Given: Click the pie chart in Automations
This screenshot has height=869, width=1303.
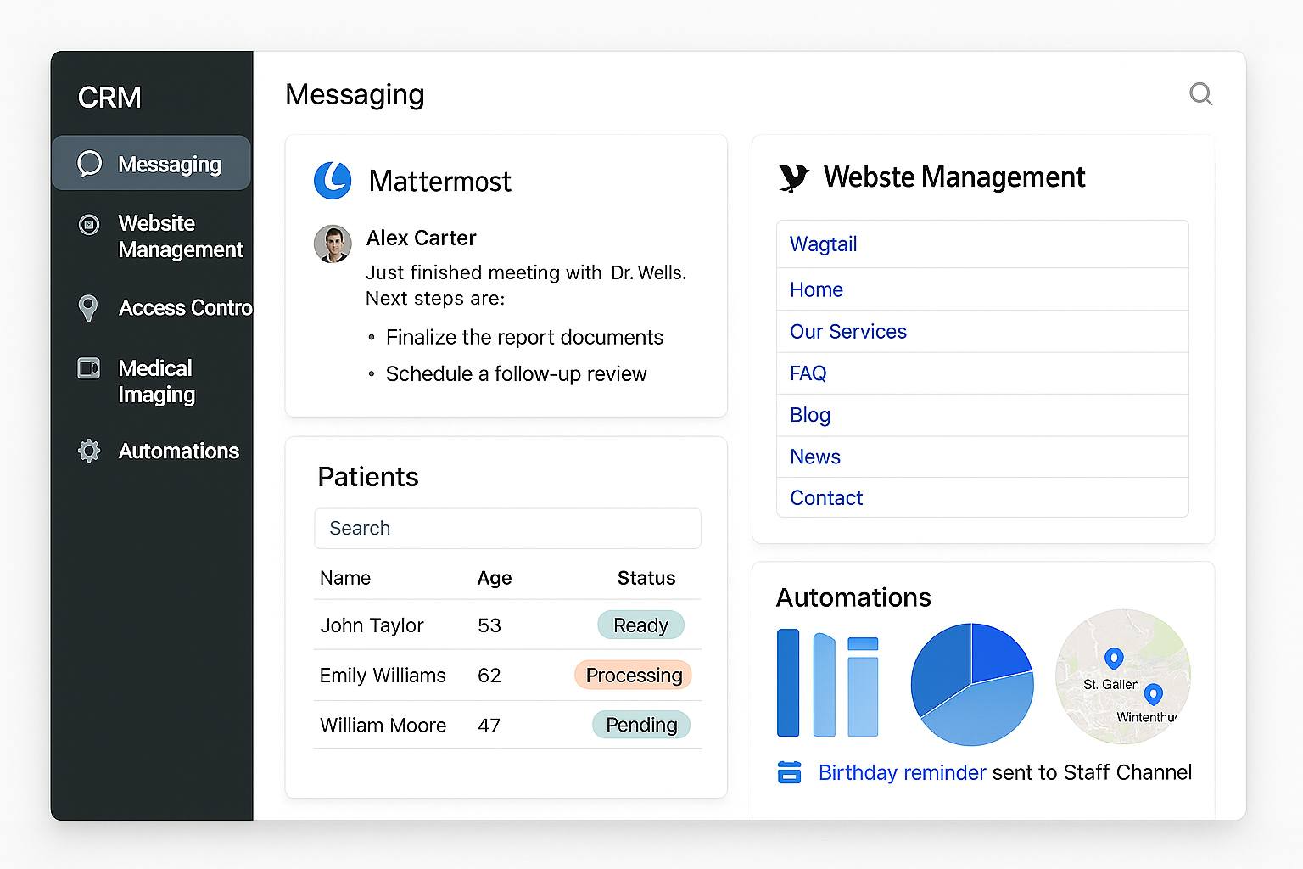Looking at the screenshot, I should coord(972,684).
